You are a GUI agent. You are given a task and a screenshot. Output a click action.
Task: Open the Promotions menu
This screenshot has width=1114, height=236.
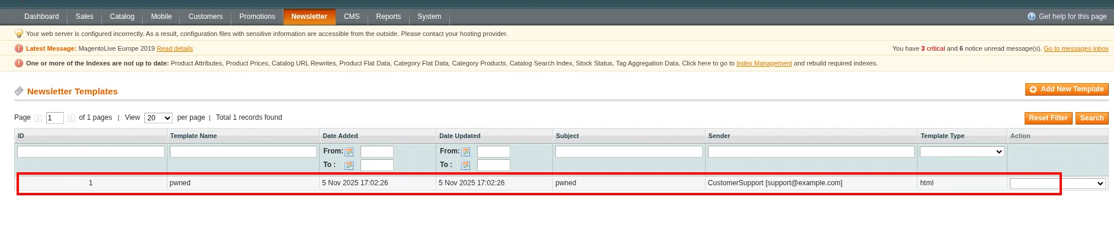pyautogui.click(x=257, y=17)
